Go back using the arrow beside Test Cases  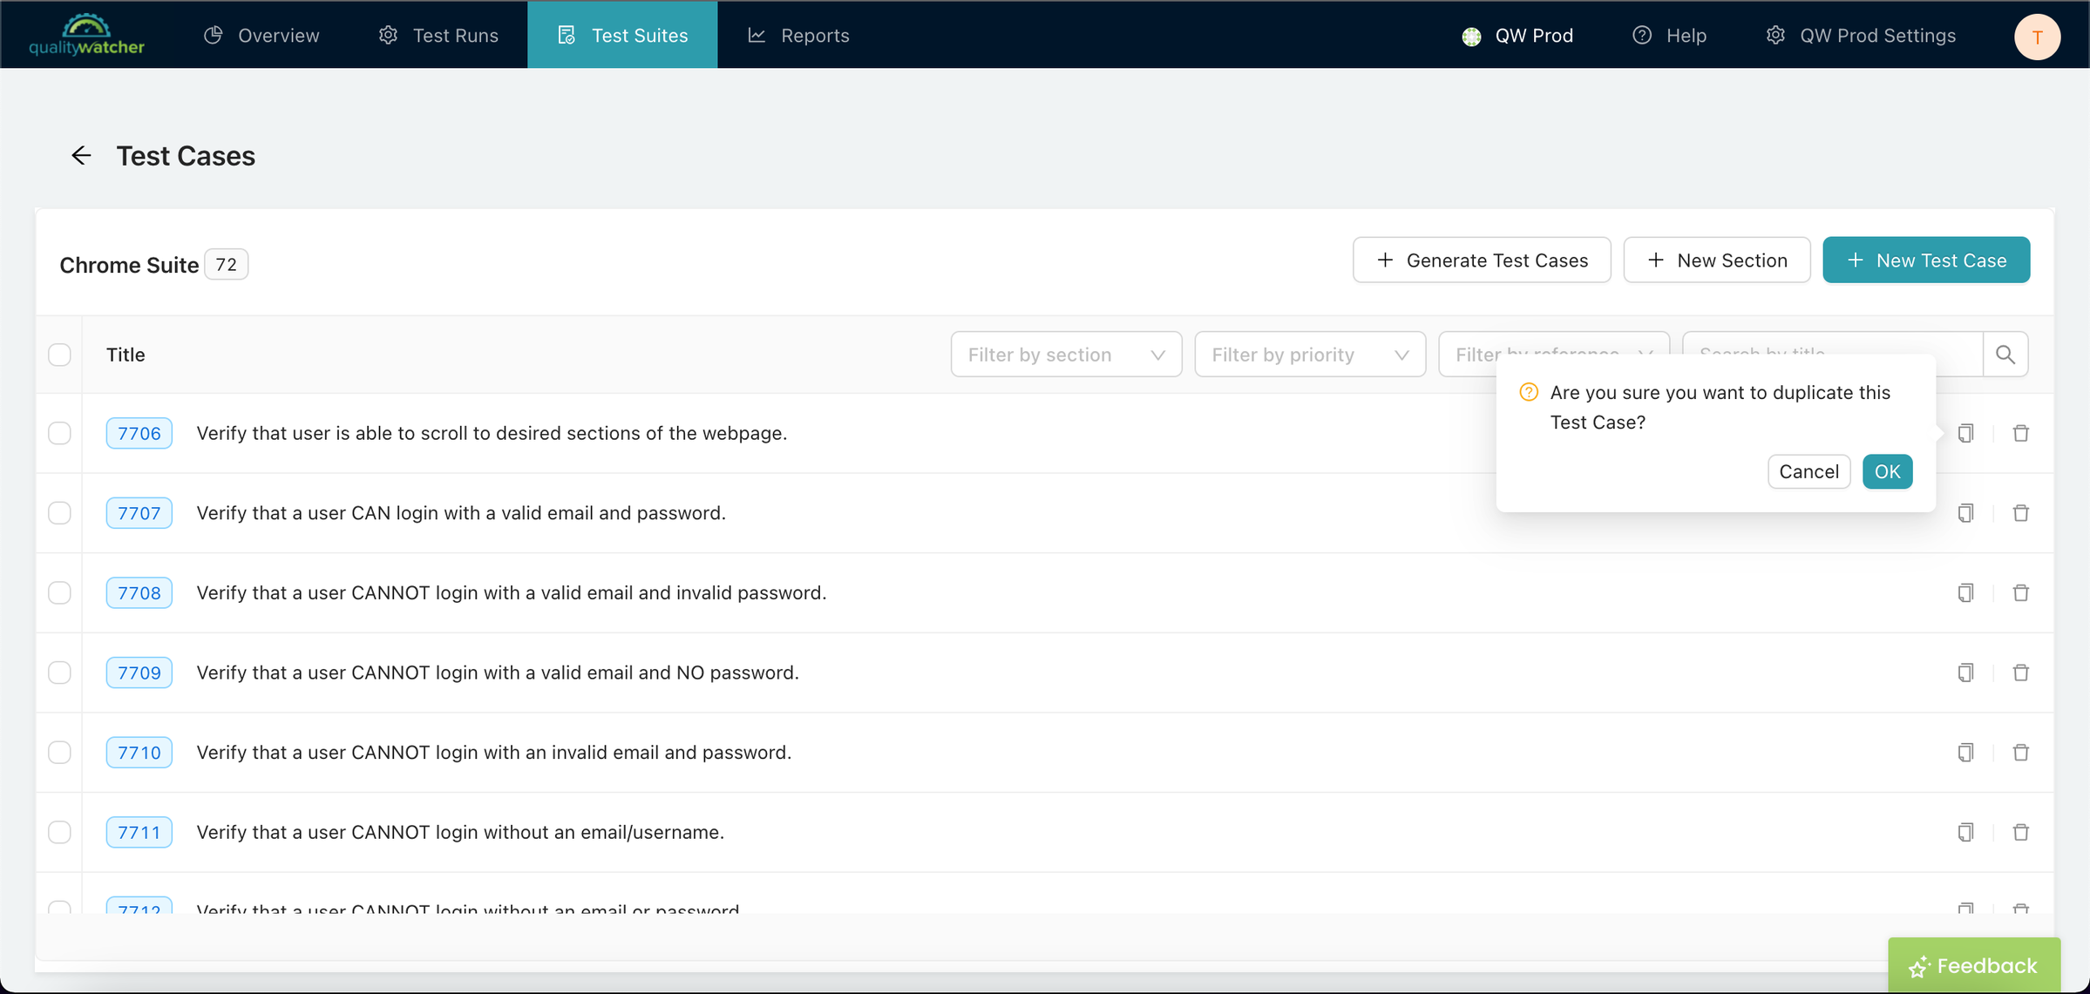(81, 156)
